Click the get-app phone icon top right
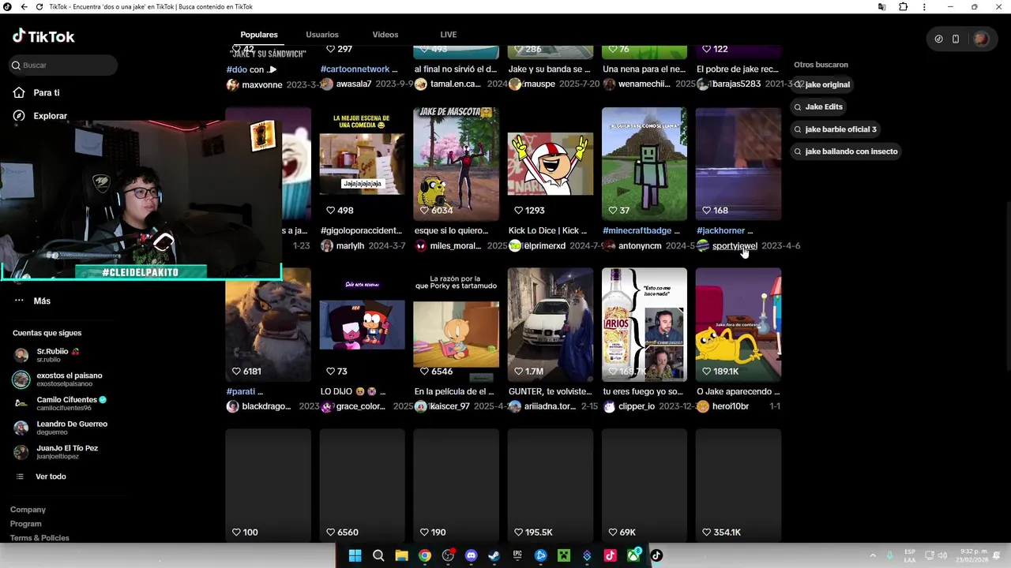This screenshot has height=568, width=1011. click(956, 39)
